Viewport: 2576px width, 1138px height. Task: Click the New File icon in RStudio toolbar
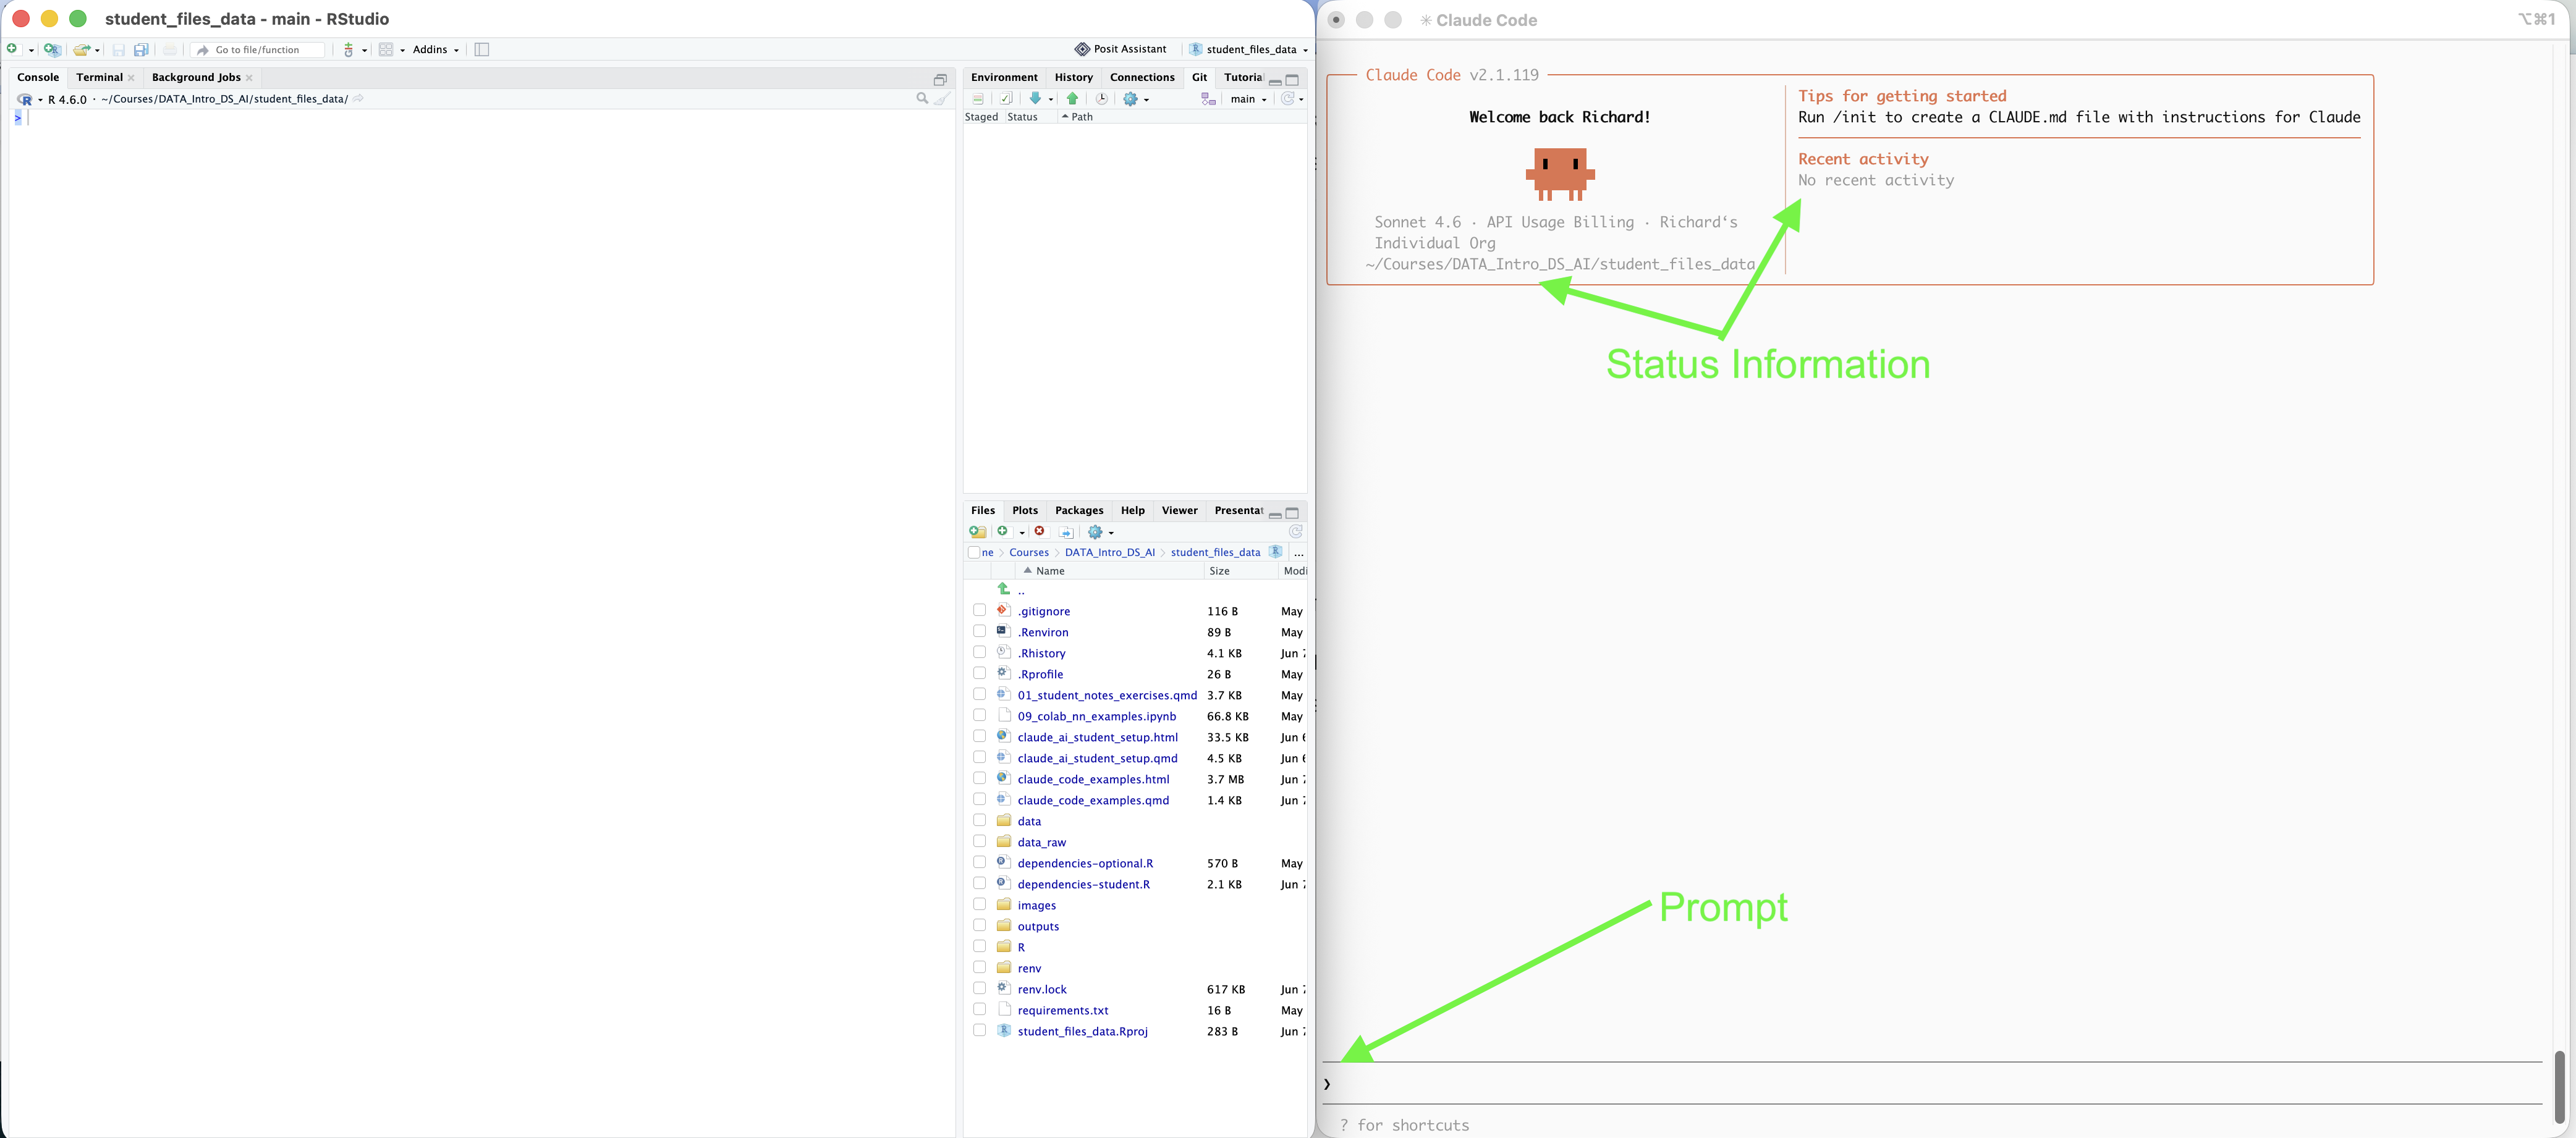[13, 49]
